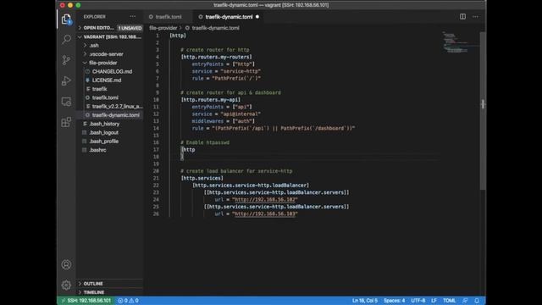The width and height of the screenshot is (542, 305).
Task: Click line number 20 in gutter
Action: tap(156, 171)
